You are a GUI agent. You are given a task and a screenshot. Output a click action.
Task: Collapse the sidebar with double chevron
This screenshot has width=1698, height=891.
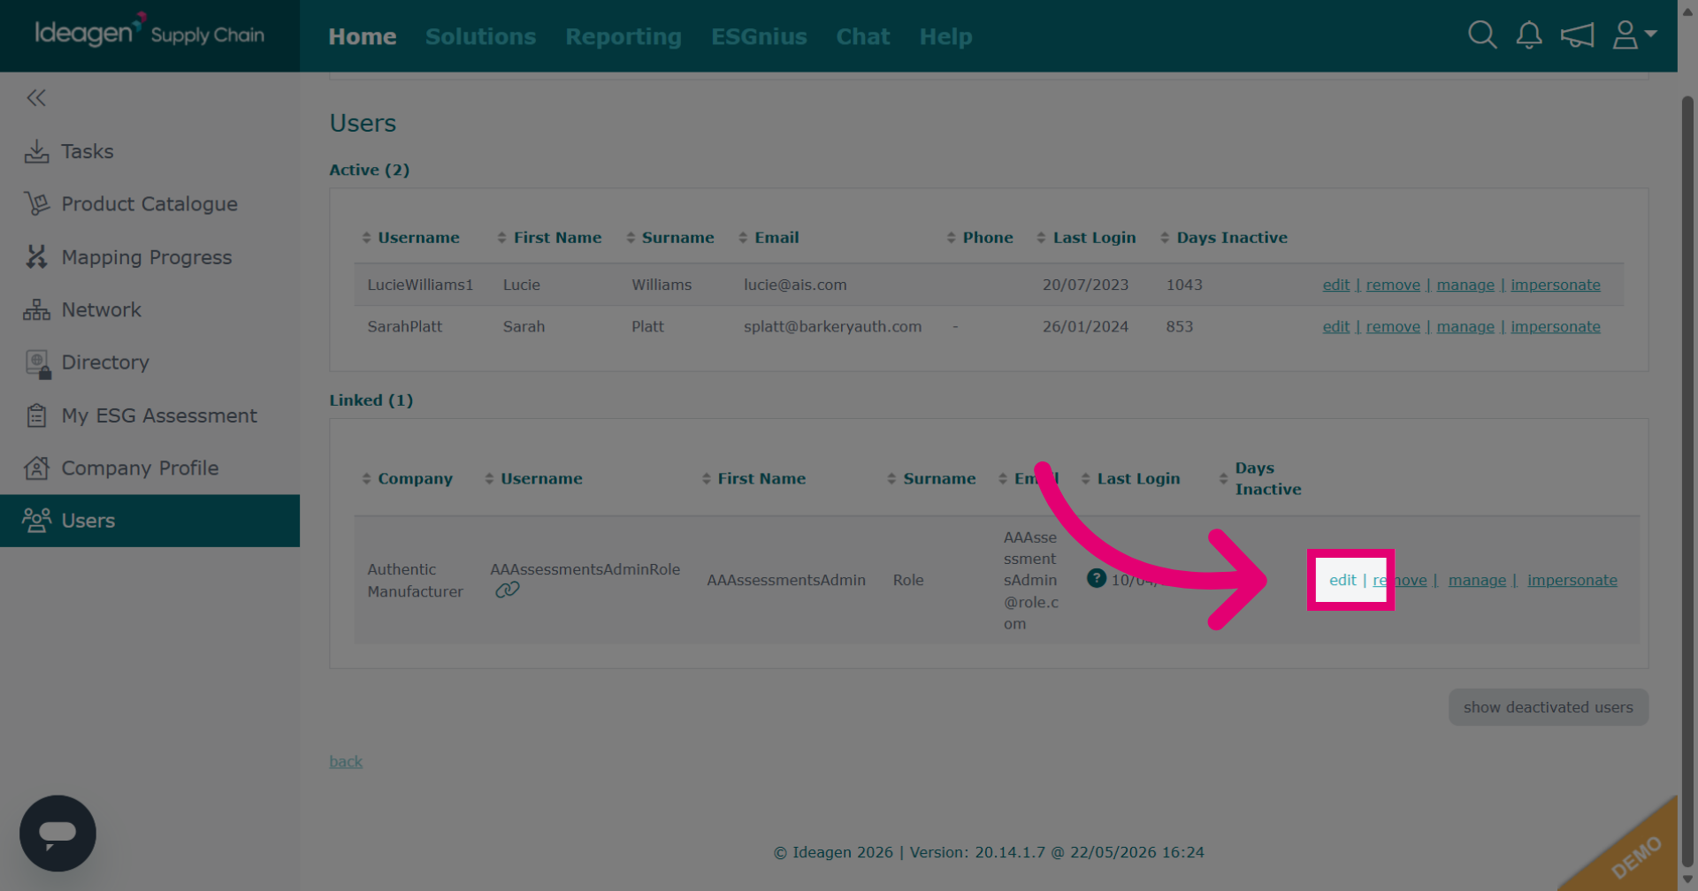tap(36, 98)
